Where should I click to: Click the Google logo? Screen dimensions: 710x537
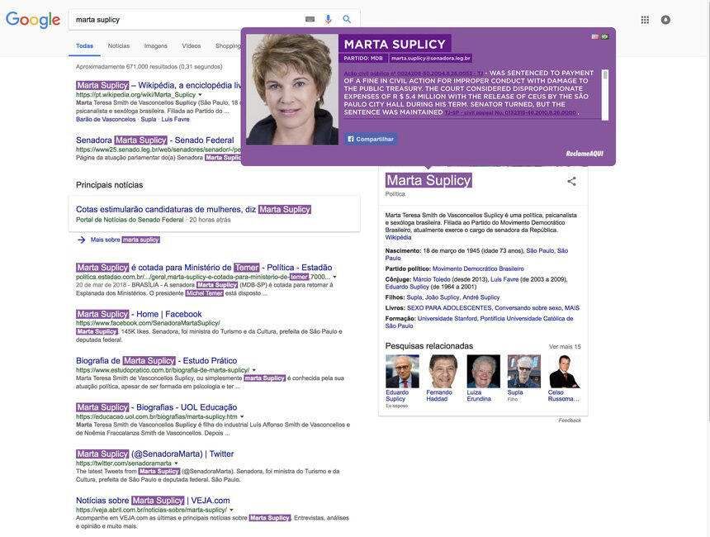pyautogui.click(x=33, y=20)
